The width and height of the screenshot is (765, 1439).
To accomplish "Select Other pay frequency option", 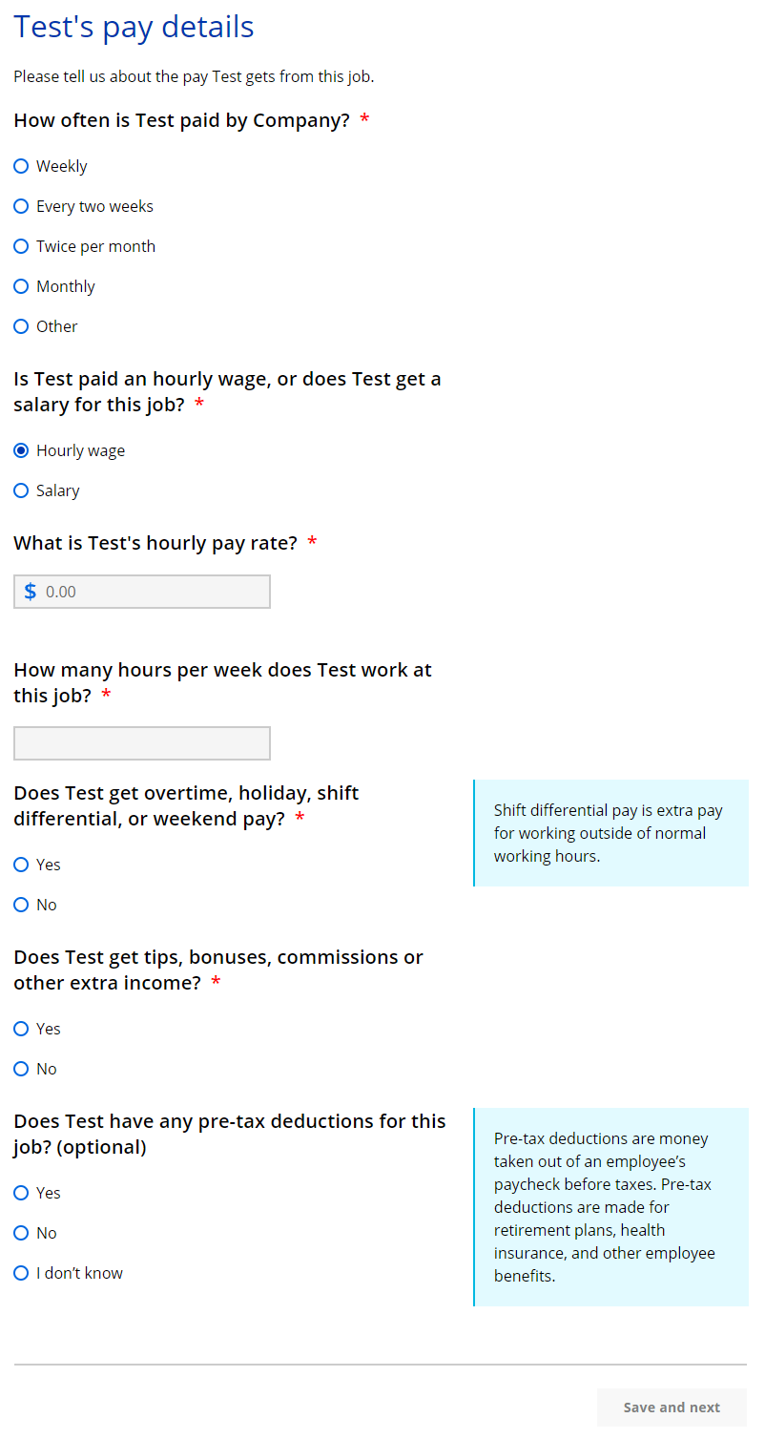I will click(x=21, y=327).
